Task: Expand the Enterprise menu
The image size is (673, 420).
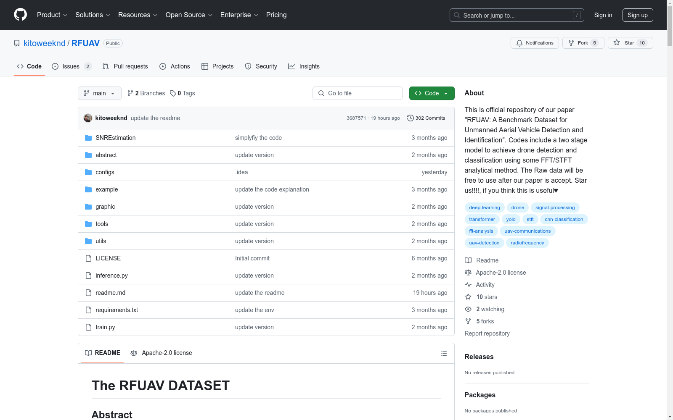Action: [x=239, y=15]
